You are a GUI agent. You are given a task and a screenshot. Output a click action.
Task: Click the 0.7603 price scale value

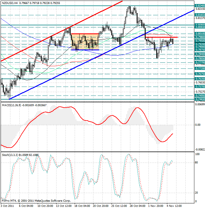[200, 83]
